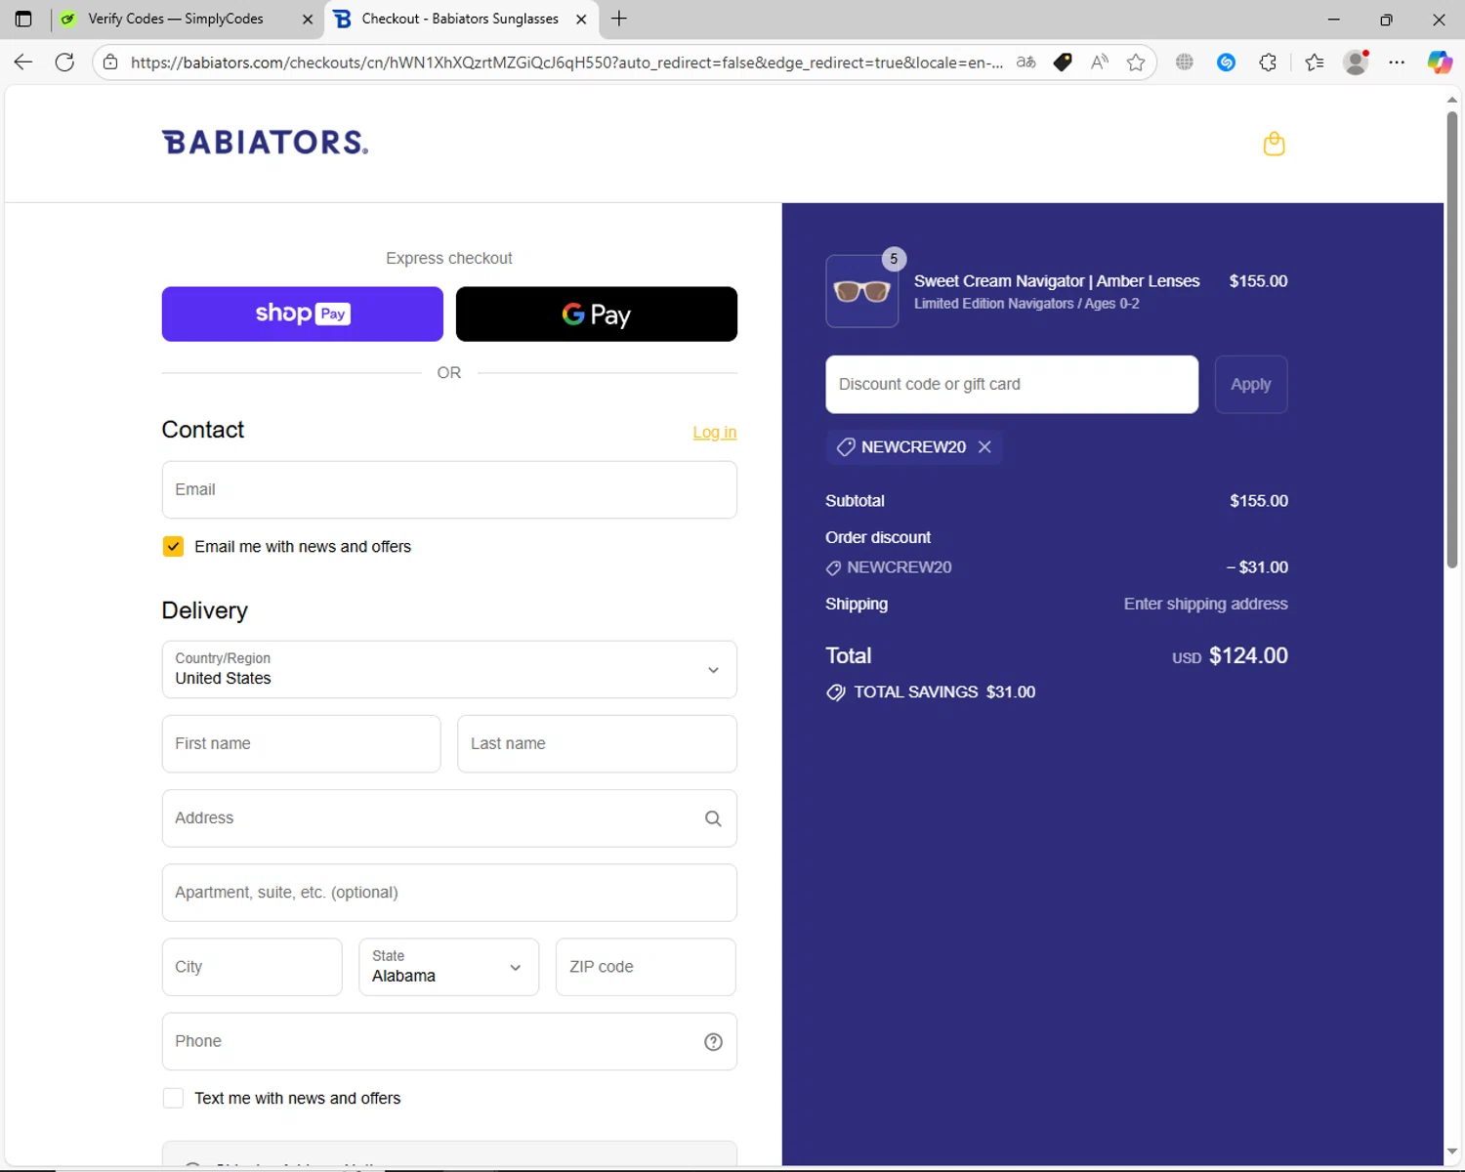The width and height of the screenshot is (1465, 1172).
Task: Click the blue circular extension icon
Action: click(1227, 63)
